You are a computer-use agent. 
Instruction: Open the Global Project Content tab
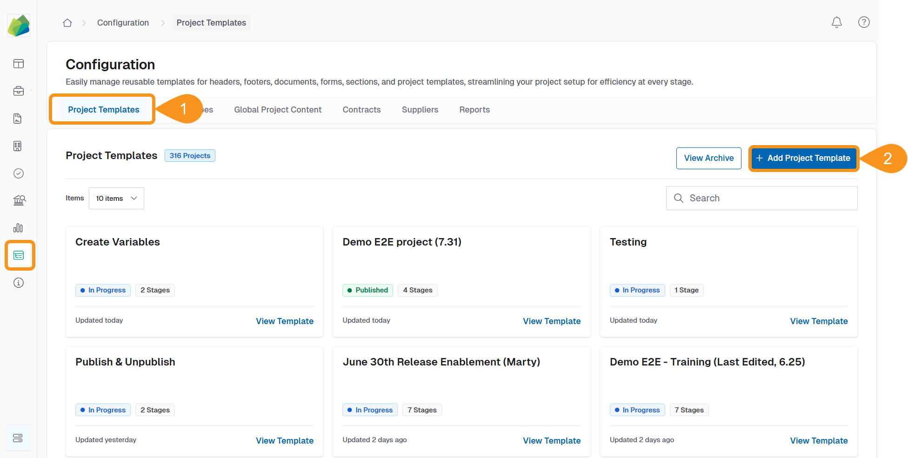tap(278, 110)
